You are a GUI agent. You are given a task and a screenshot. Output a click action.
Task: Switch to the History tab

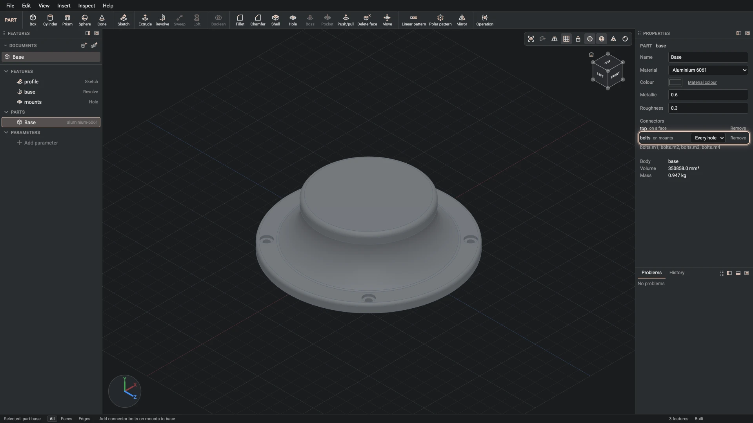tap(677, 273)
